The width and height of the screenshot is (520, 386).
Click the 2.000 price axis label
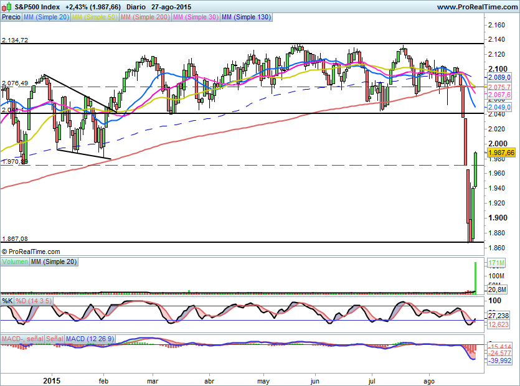498,143
